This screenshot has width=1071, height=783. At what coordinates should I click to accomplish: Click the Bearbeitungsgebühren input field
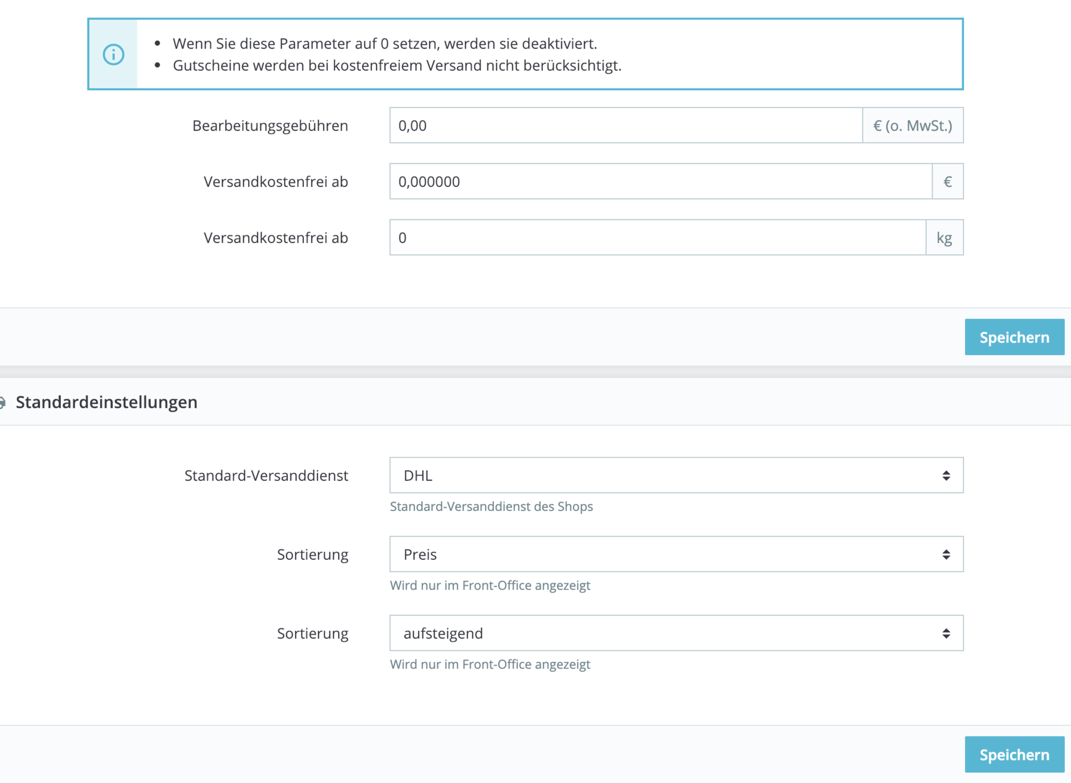pyautogui.click(x=625, y=125)
